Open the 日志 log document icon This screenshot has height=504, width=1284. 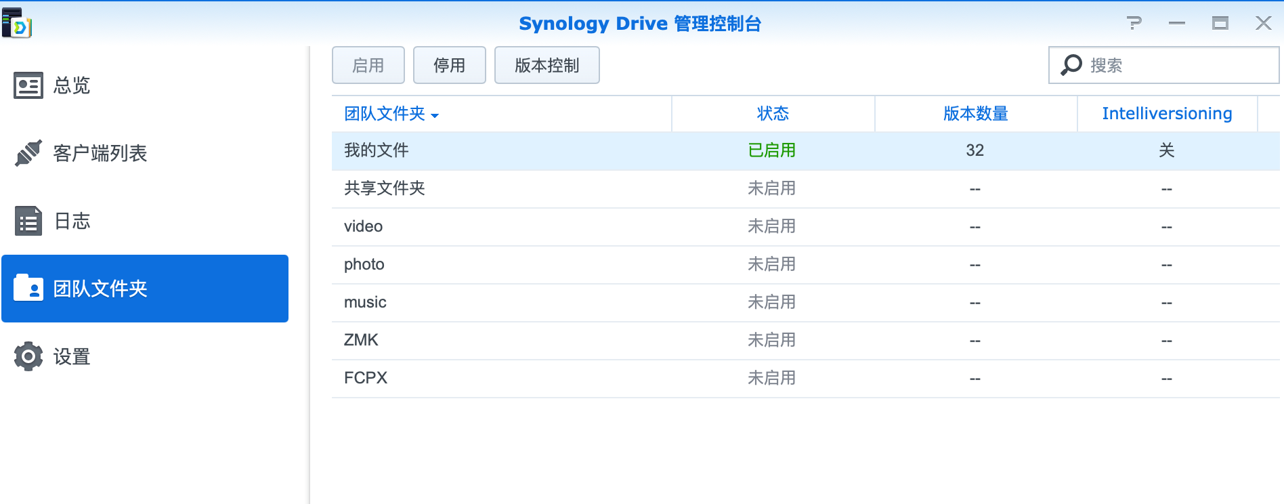28,221
